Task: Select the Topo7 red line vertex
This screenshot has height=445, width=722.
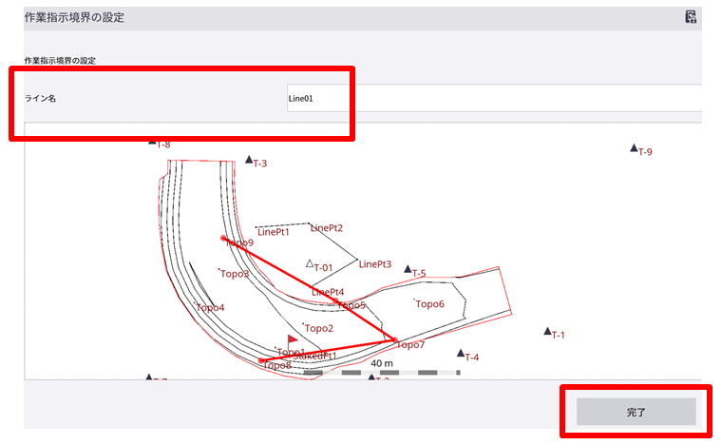Action: click(394, 340)
